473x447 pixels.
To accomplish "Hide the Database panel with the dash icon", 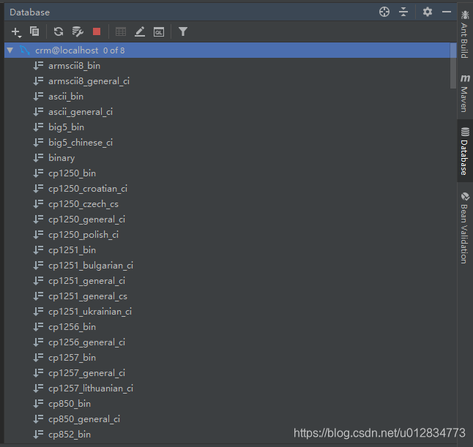I will pyautogui.click(x=447, y=12).
